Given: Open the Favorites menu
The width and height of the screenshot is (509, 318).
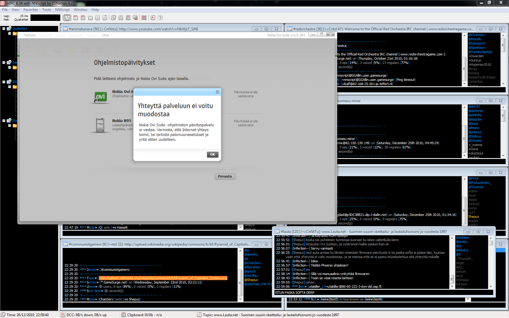Looking at the screenshot, I should [x=31, y=10].
